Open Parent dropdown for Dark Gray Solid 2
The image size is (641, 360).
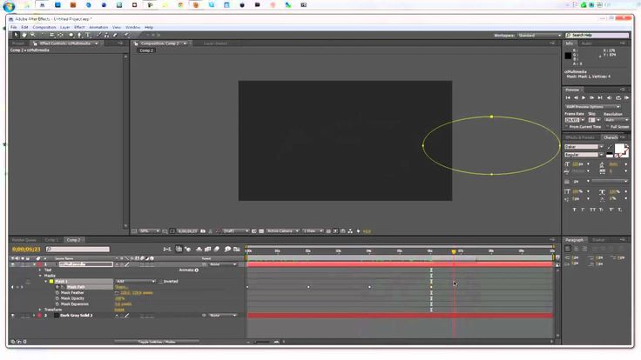pyautogui.click(x=222, y=316)
